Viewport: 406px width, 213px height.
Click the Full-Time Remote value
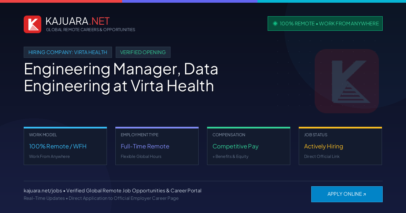(x=145, y=146)
